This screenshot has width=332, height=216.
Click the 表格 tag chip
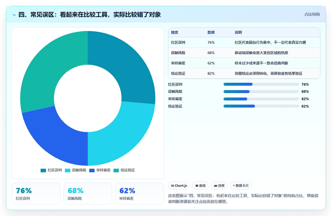click(200, 186)
